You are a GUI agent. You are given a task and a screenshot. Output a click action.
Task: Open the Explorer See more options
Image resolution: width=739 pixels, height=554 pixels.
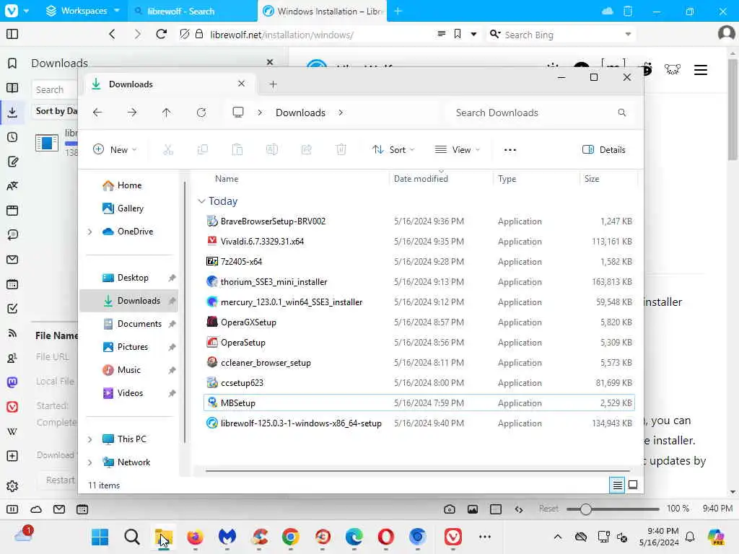(510, 150)
